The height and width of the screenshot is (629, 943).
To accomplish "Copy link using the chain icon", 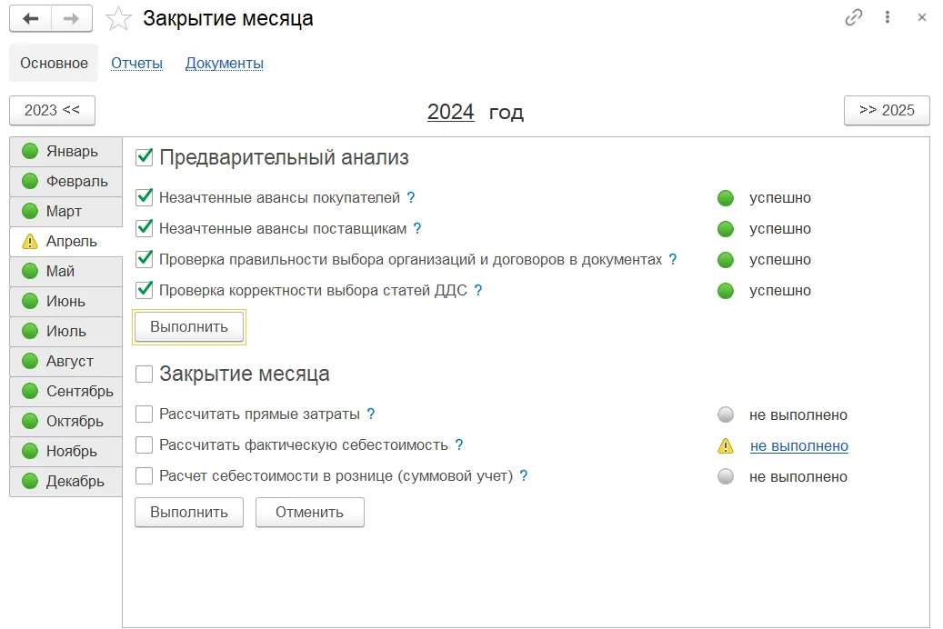I will tap(853, 17).
